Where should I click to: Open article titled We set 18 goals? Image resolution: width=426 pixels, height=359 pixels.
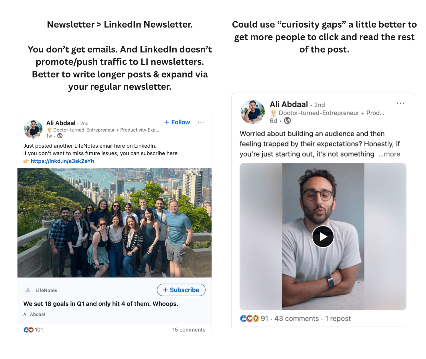tap(101, 304)
